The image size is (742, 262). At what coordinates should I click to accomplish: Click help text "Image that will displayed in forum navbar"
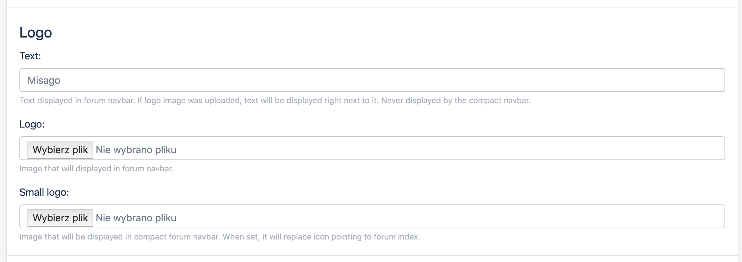(x=96, y=169)
